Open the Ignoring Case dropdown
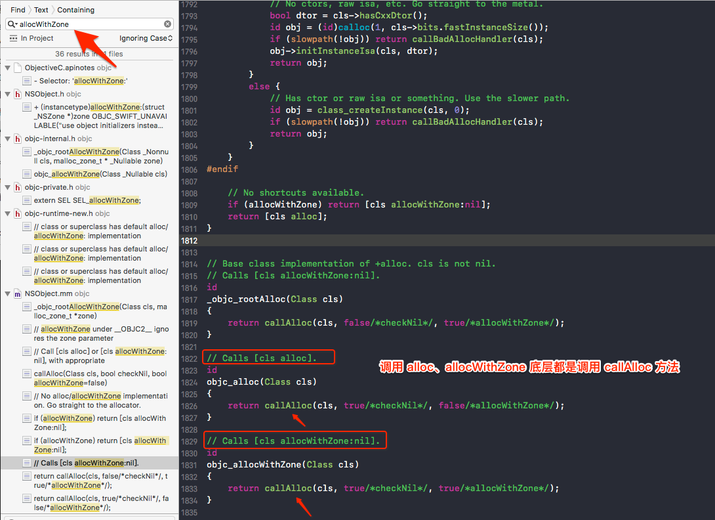The width and height of the screenshot is (715, 520). pyautogui.click(x=146, y=38)
